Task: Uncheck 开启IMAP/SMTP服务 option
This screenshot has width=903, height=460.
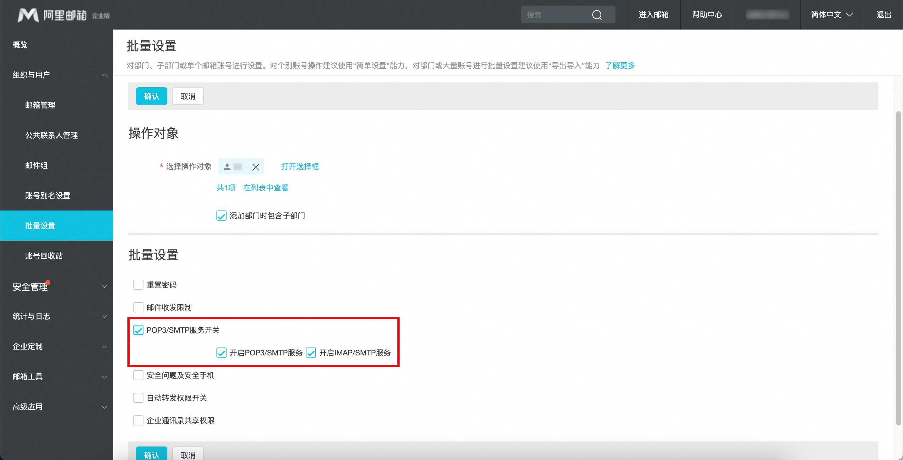Action: click(x=311, y=353)
